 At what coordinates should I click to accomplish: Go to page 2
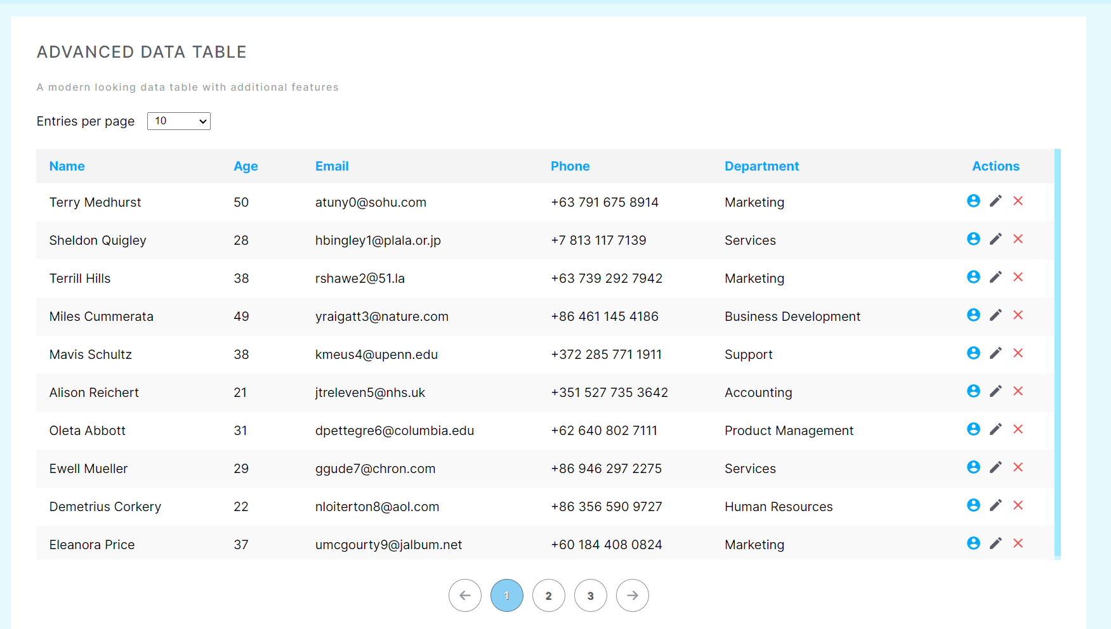548,595
